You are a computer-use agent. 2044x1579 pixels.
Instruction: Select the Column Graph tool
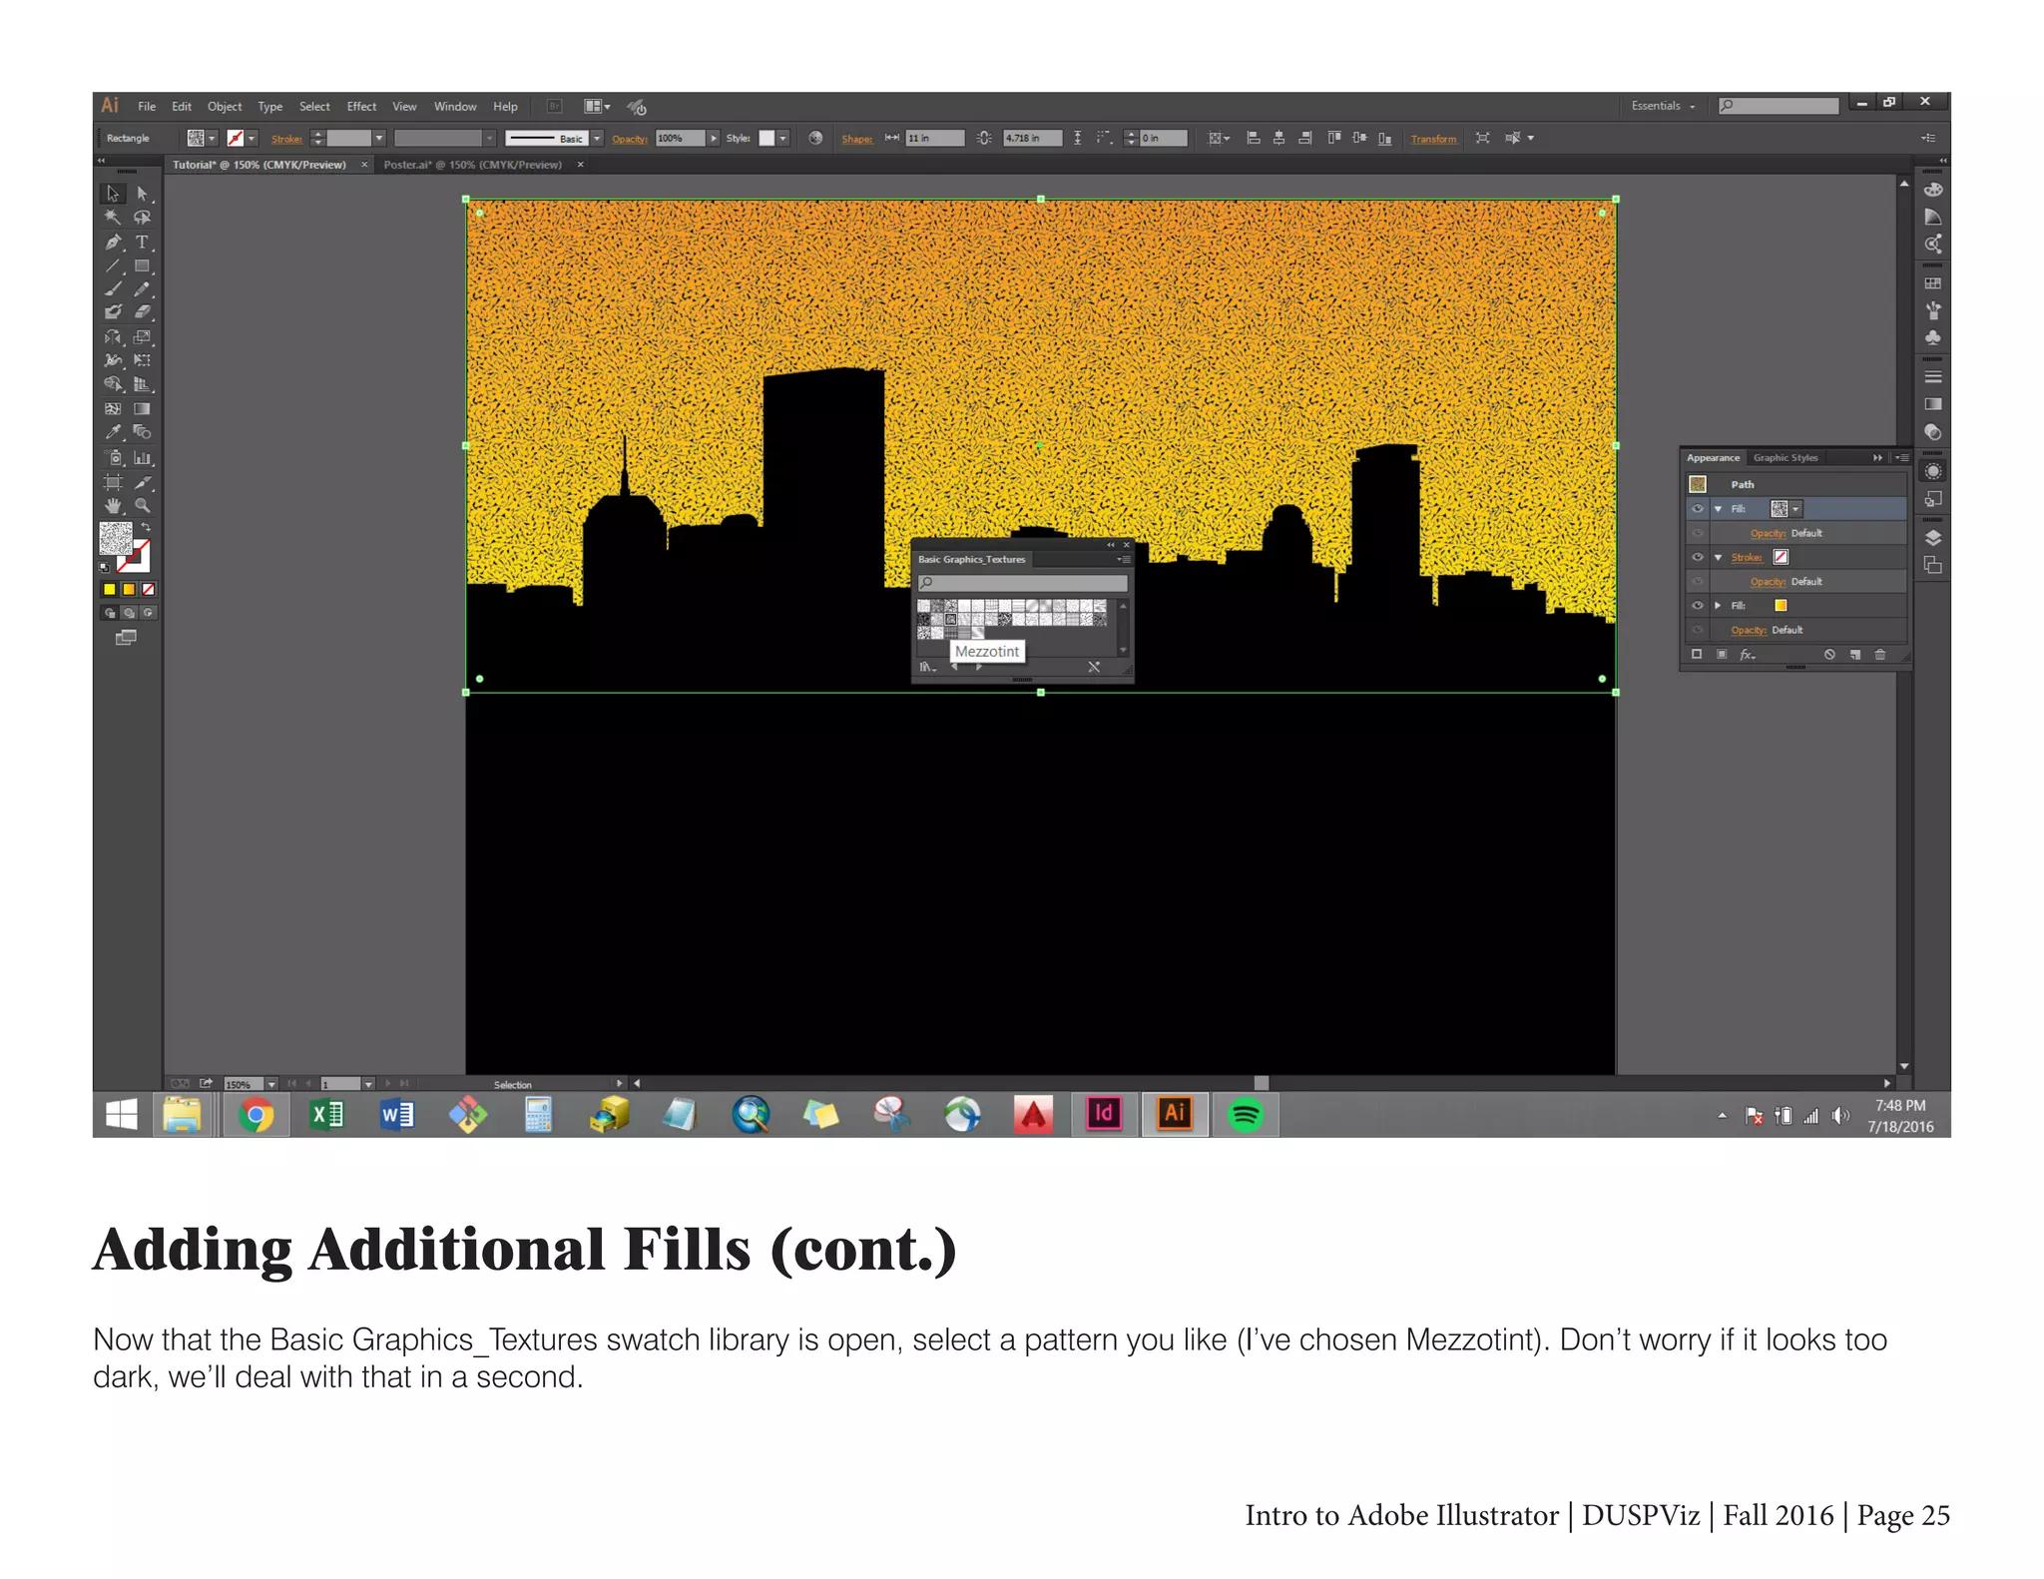point(142,458)
